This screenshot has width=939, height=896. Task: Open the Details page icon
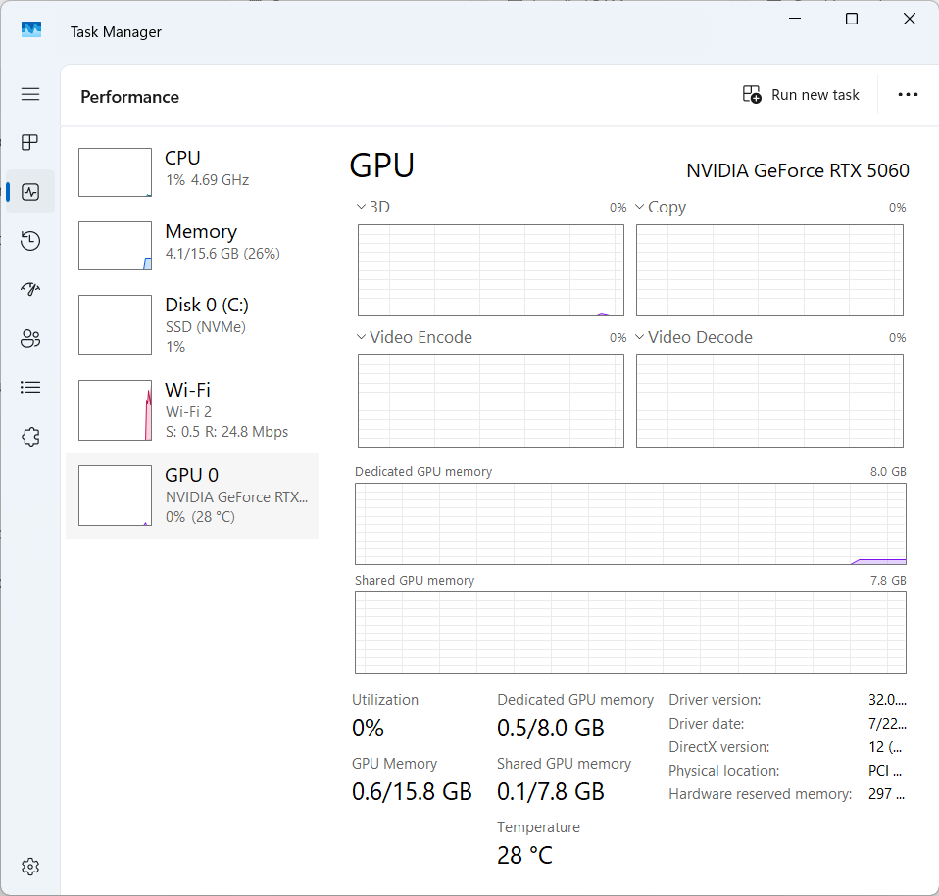click(30, 388)
